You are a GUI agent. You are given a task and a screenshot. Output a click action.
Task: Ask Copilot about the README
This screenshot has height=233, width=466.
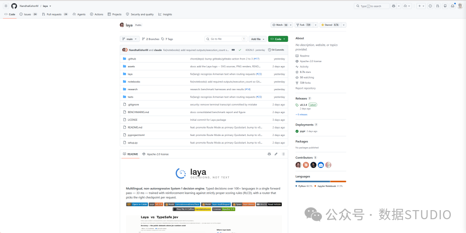click(269, 154)
